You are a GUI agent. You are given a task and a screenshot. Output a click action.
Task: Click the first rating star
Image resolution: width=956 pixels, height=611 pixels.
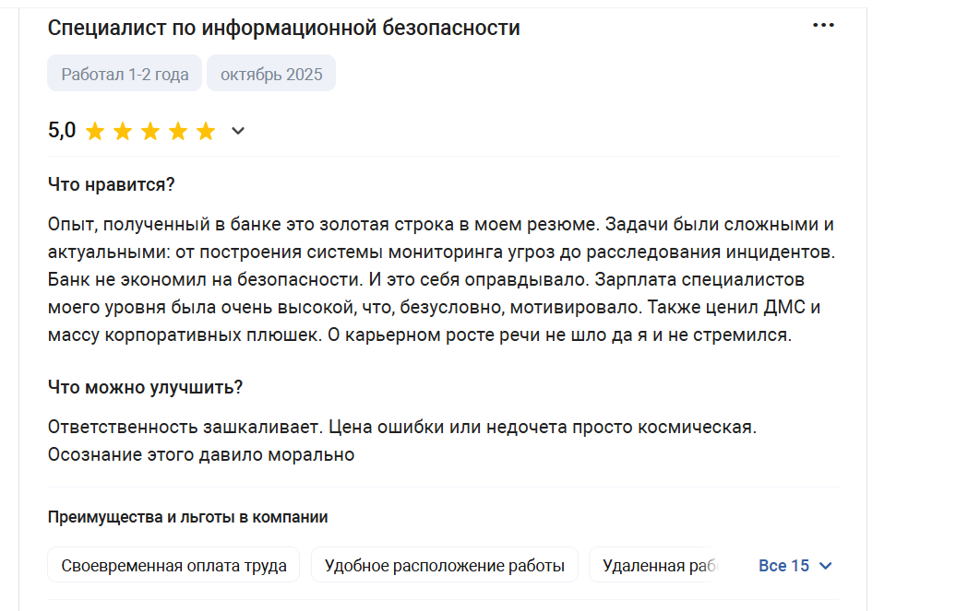pos(95,131)
